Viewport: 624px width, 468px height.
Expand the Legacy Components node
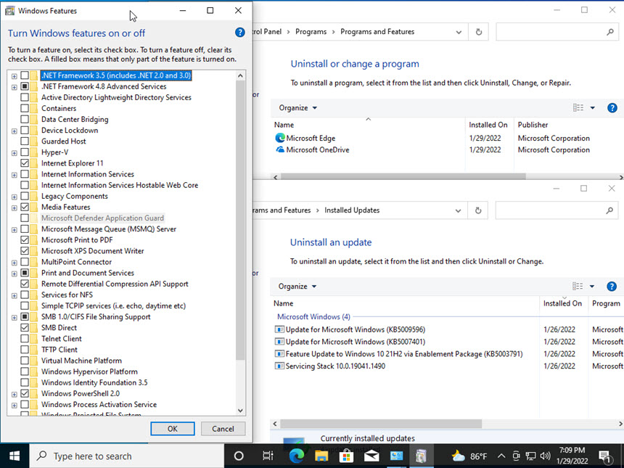click(x=15, y=197)
